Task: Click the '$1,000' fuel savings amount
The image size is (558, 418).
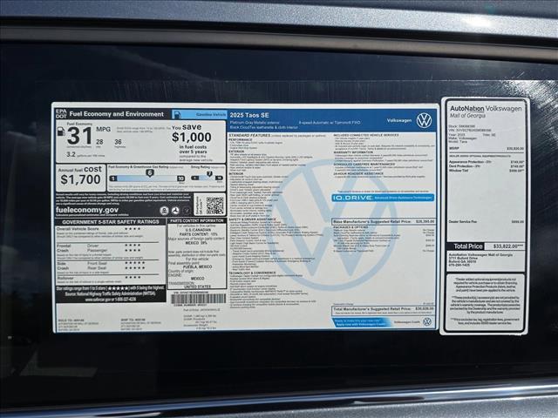Action: coord(192,138)
